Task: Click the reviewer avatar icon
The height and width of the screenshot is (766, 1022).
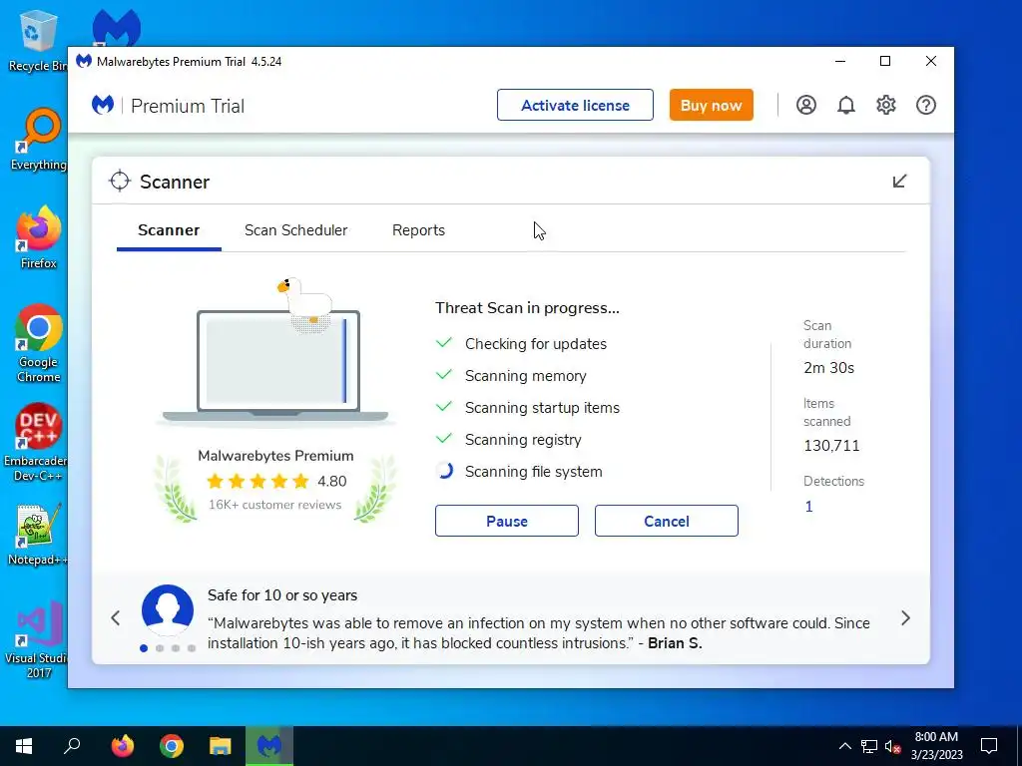Action: point(168,610)
